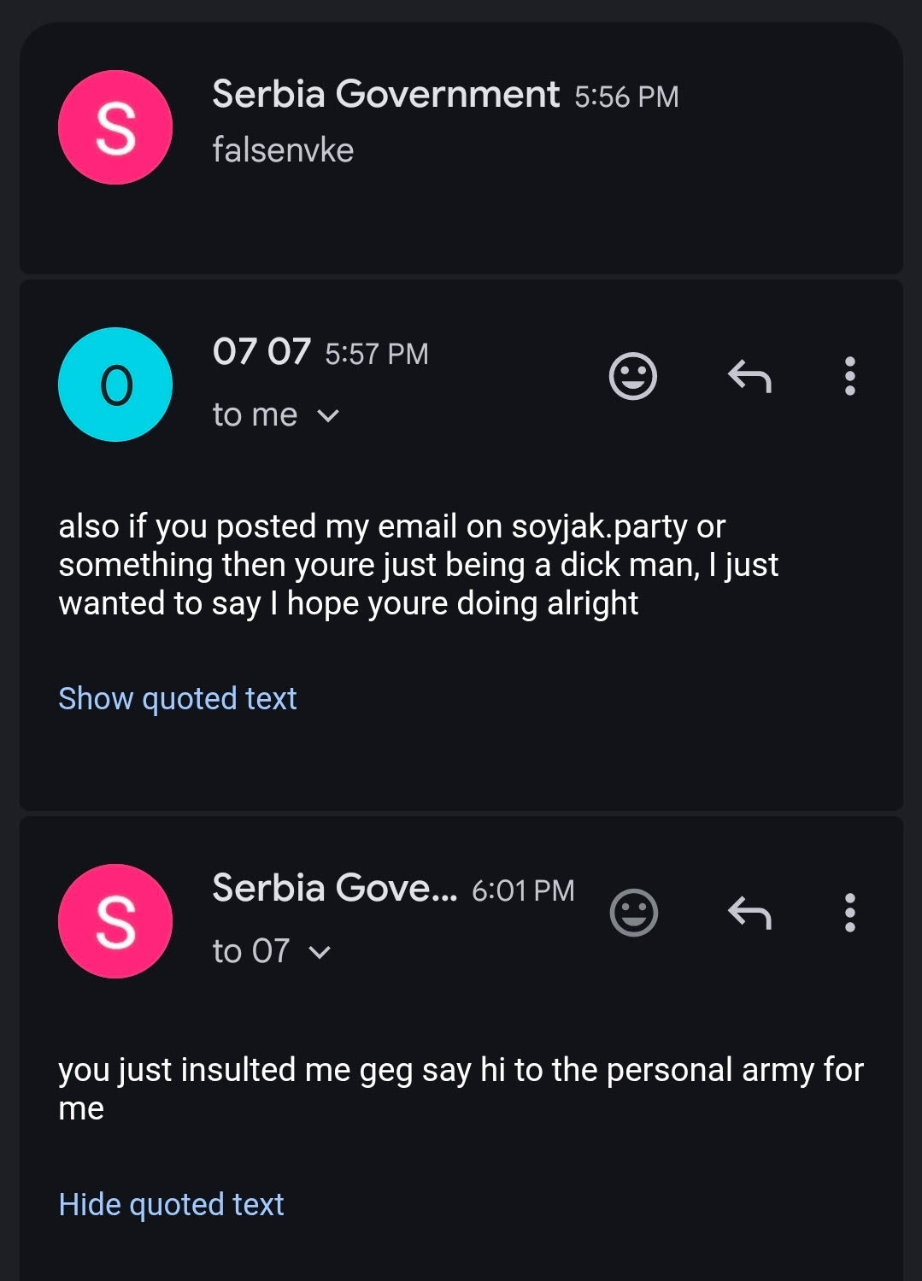Open three-dot menu on 6:01 PM message

(x=849, y=913)
